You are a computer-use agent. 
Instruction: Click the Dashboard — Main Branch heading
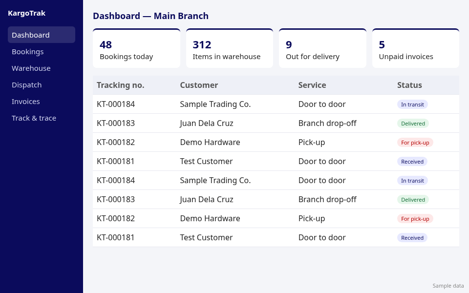point(151,16)
